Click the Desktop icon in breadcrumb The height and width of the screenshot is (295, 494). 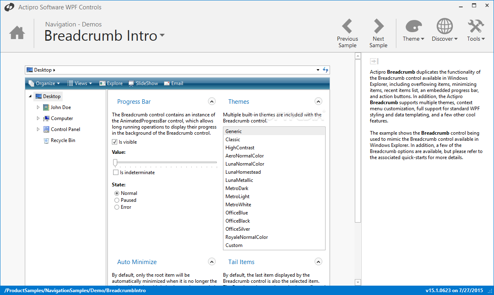tap(30, 70)
